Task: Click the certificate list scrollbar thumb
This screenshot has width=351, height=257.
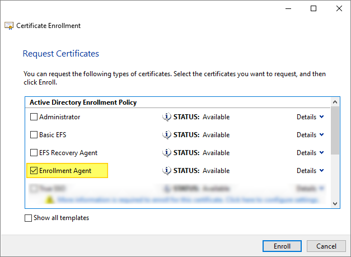Action: (x=335, y=130)
